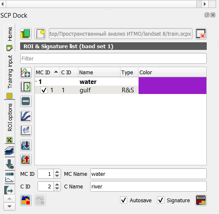Add signatures to scatter plot icon
Viewport: 219px width, 214px height.
[26, 130]
